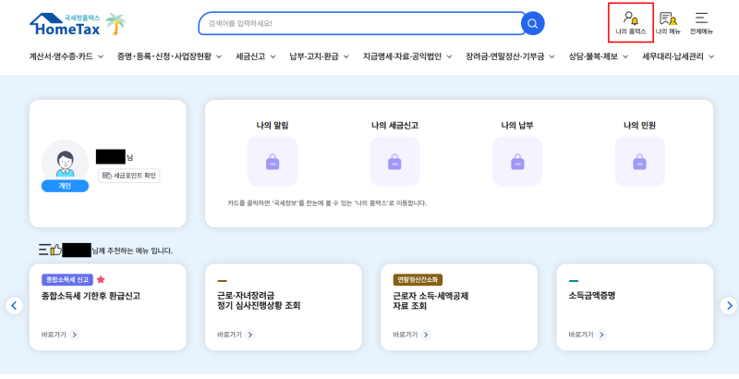The image size is (739, 379).
Task: Click arrow icon on 근로·자녀장려금 바로가기
Action: (249, 335)
